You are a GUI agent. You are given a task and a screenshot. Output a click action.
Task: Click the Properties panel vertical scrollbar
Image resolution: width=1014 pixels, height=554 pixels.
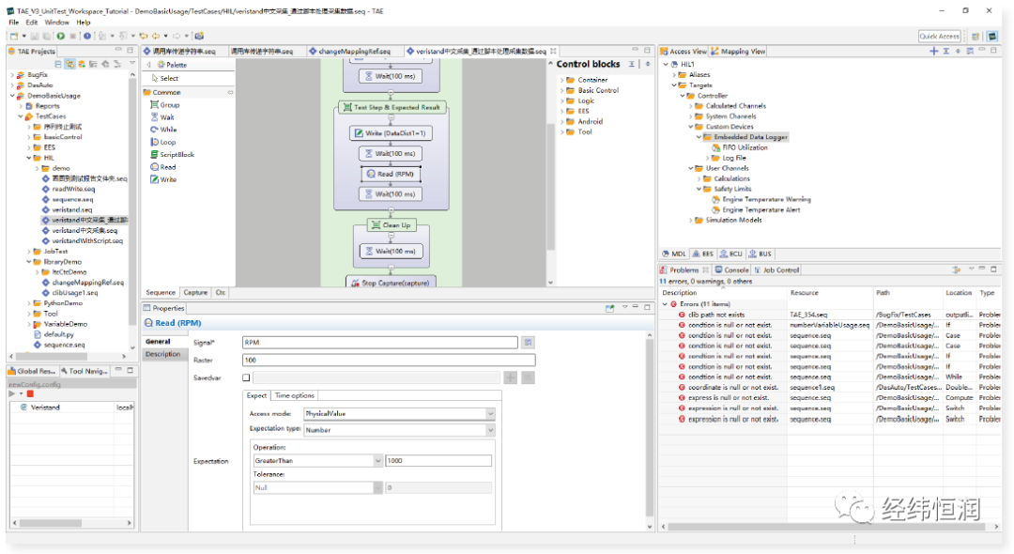click(650, 426)
